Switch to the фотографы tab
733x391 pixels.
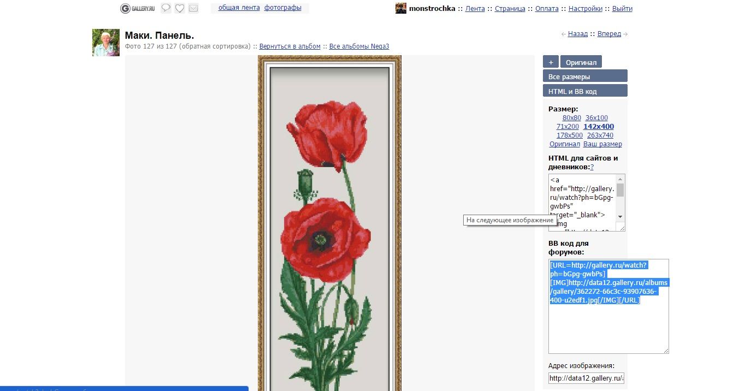pos(282,8)
